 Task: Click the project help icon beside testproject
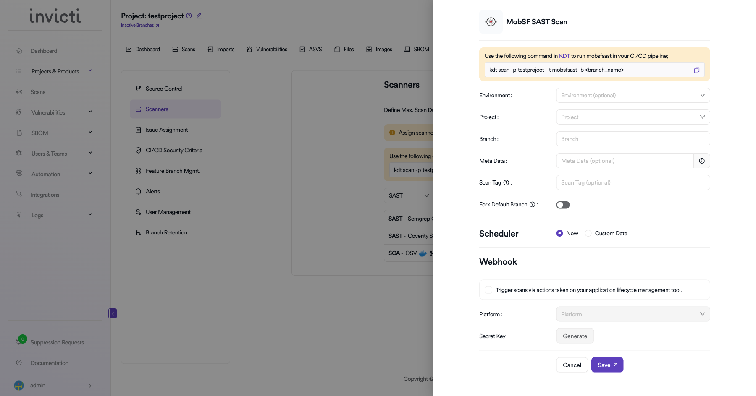point(189,16)
